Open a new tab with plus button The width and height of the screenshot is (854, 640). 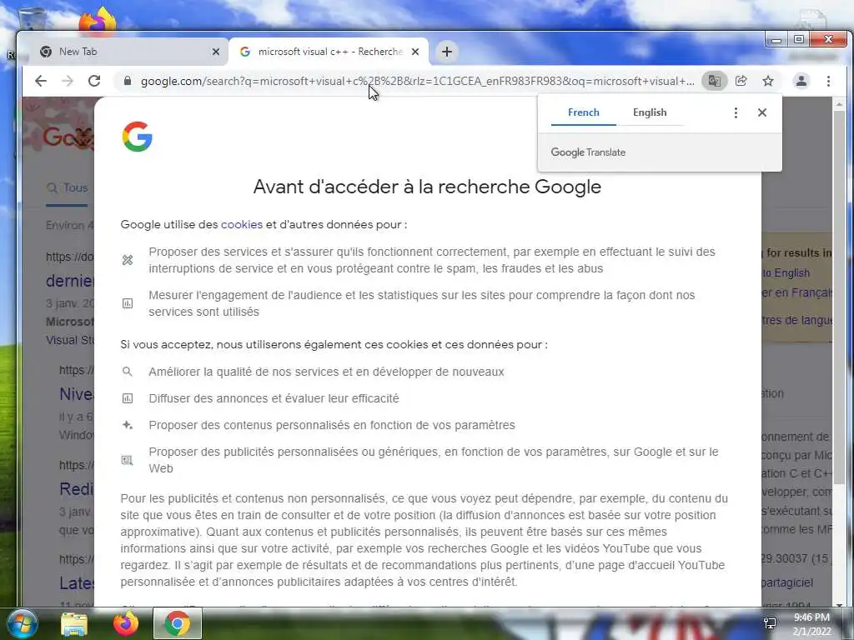[x=447, y=52]
